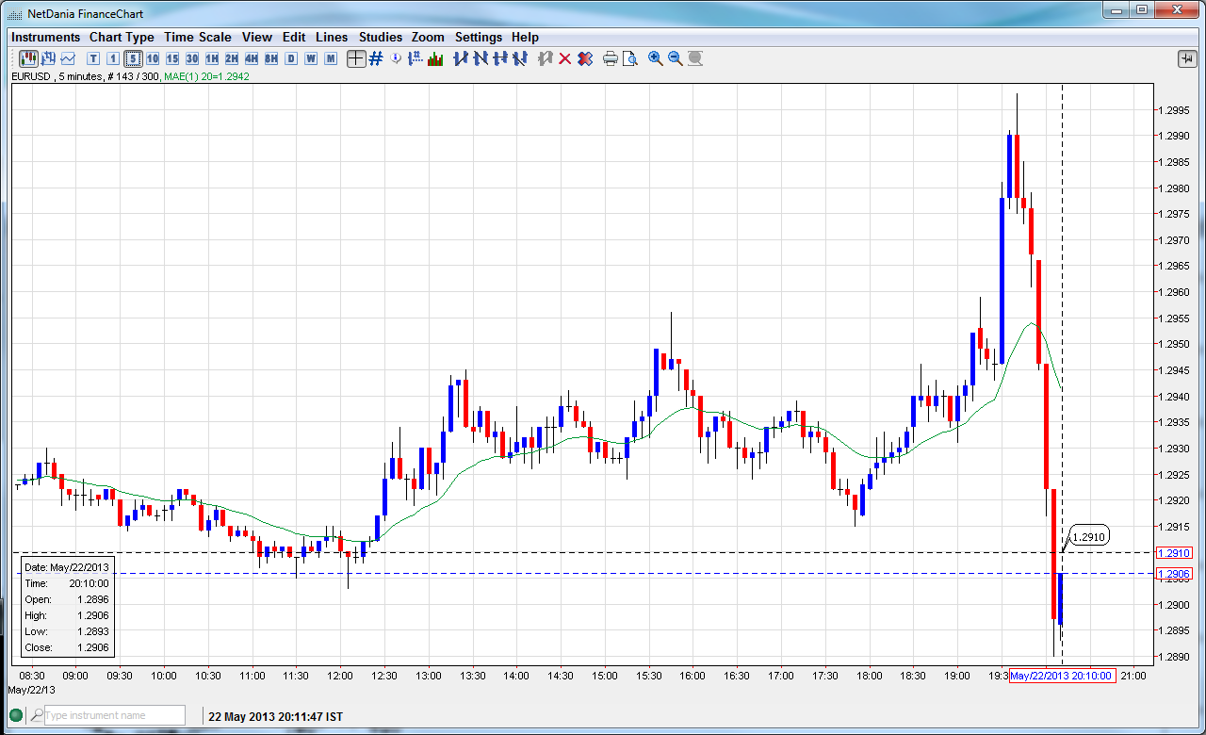Toggle chart grid lines icon
Image resolution: width=1206 pixels, height=735 pixels.
pos(376,58)
